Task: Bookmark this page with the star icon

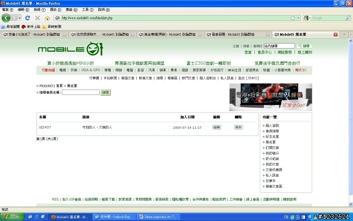Action: point(292,18)
